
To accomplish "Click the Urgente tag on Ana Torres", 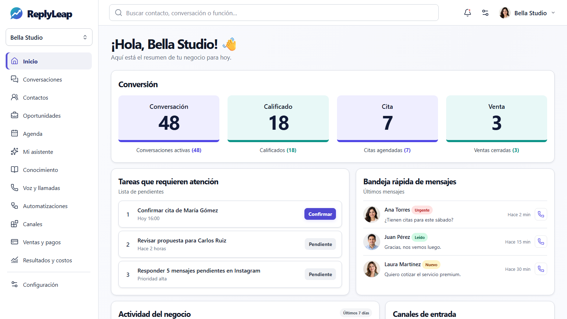I will pyautogui.click(x=422, y=210).
